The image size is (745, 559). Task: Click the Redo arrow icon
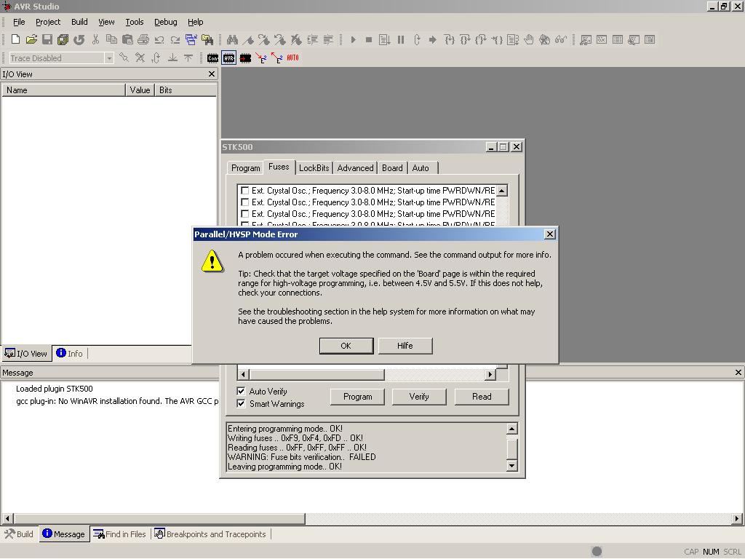coord(175,39)
